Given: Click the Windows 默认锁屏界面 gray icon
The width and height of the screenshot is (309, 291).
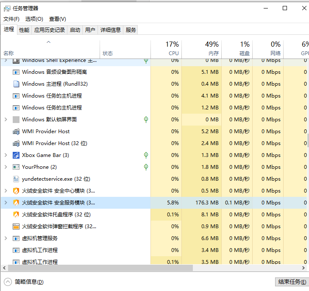Looking at the screenshot, I should pyautogui.click(x=16, y=120).
